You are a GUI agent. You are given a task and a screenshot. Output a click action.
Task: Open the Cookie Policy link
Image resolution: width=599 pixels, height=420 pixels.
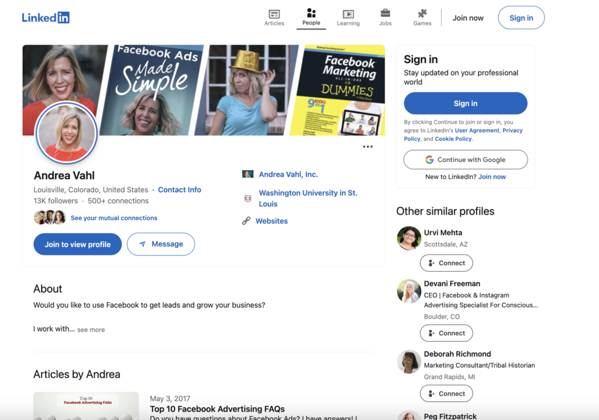453,139
